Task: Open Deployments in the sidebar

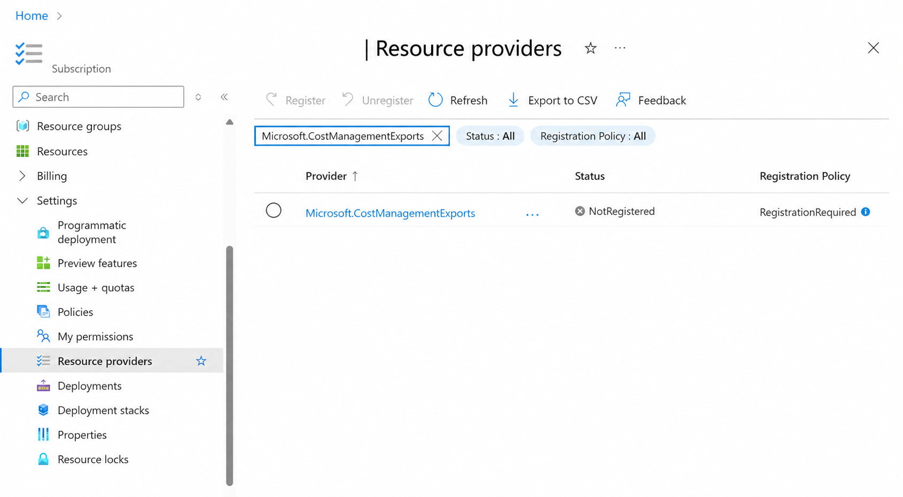Action: tap(90, 386)
